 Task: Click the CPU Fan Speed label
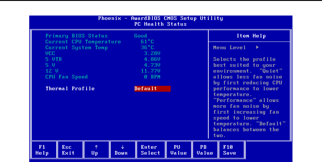(67, 77)
